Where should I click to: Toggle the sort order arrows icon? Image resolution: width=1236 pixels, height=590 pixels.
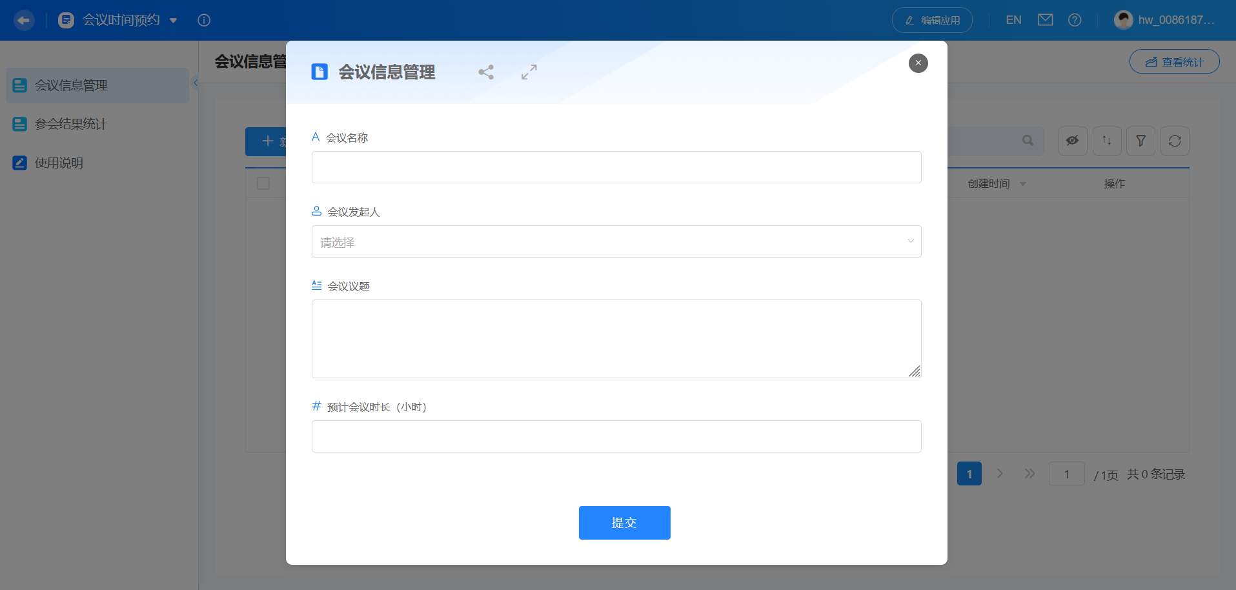point(1107,141)
